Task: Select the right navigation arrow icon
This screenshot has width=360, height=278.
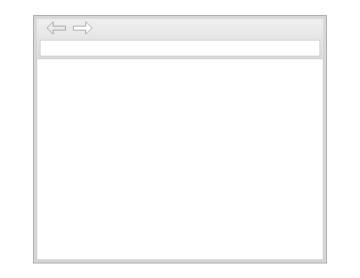Action: pyautogui.click(x=83, y=28)
